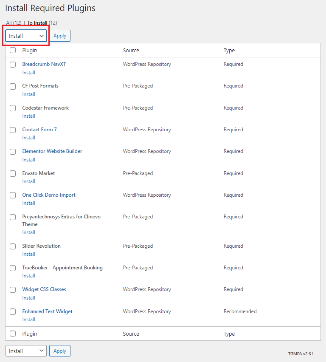Check the Enhanced Text Widget checkbox
This screenshot has width=326, height=362.
click(13, 312)
